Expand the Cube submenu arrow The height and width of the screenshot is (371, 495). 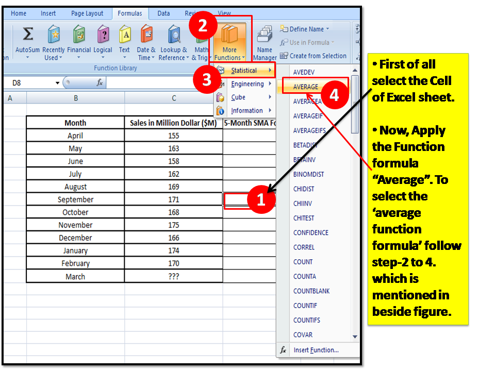pos(270,97)
